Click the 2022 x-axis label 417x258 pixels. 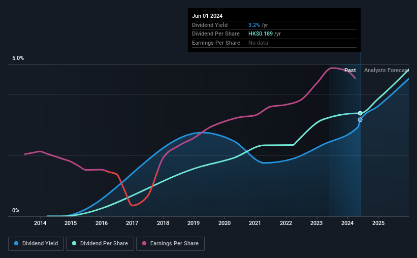click(286, 223)
